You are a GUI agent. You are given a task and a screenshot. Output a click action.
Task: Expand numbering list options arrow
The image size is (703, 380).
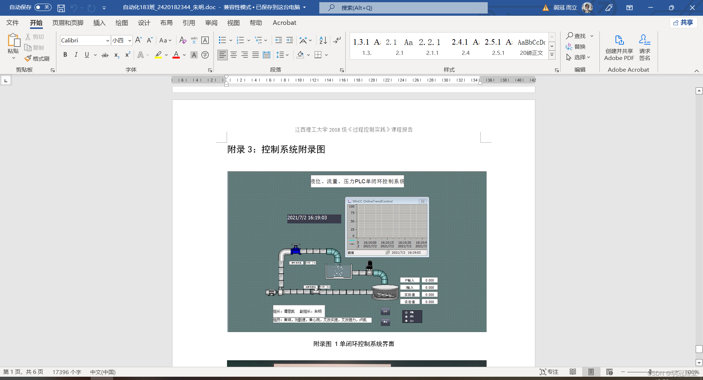tap(249, 40)
